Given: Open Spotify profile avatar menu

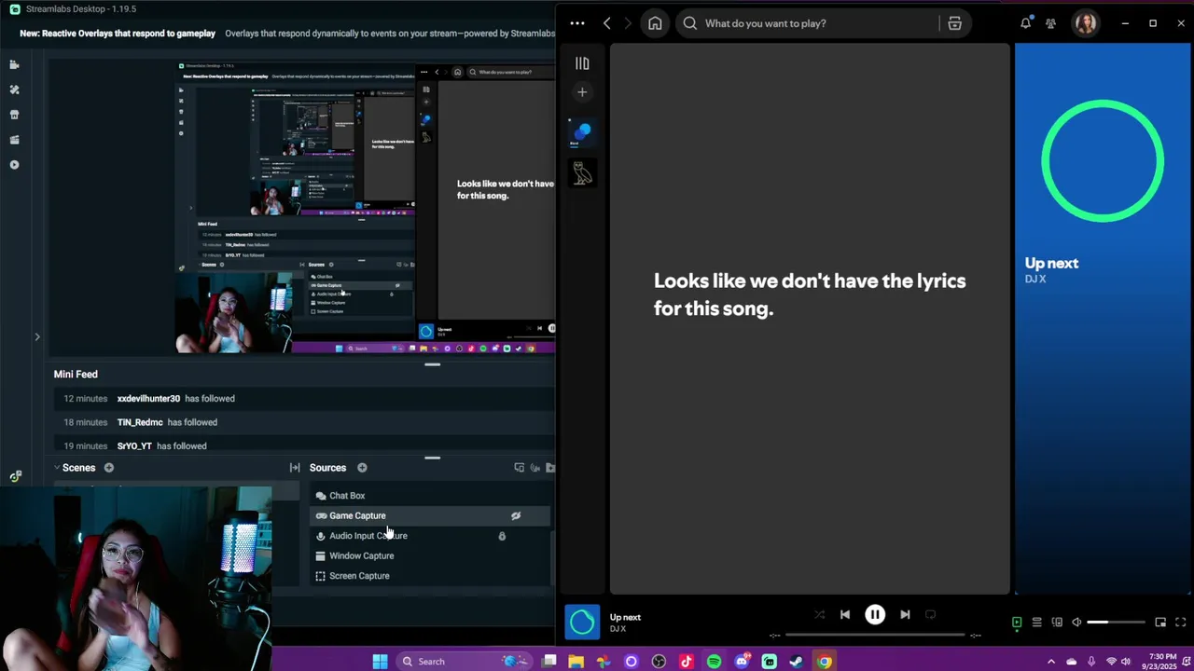Looking at the screenshot, I should click(1085, 23).
